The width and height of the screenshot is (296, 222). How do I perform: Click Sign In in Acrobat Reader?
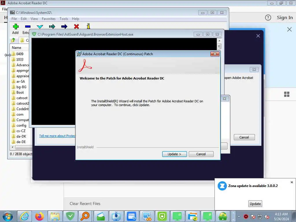285,18
